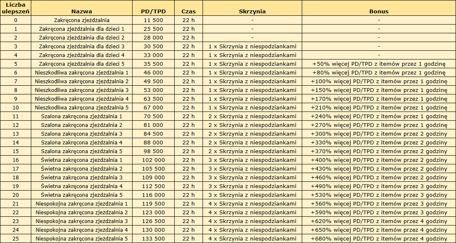Click the 'PD/TPD' column header
This screenshot has height=243, width=456.
point(153,11)
